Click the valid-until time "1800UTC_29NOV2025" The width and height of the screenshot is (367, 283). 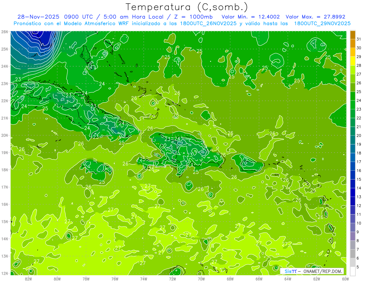pos(322,24)
